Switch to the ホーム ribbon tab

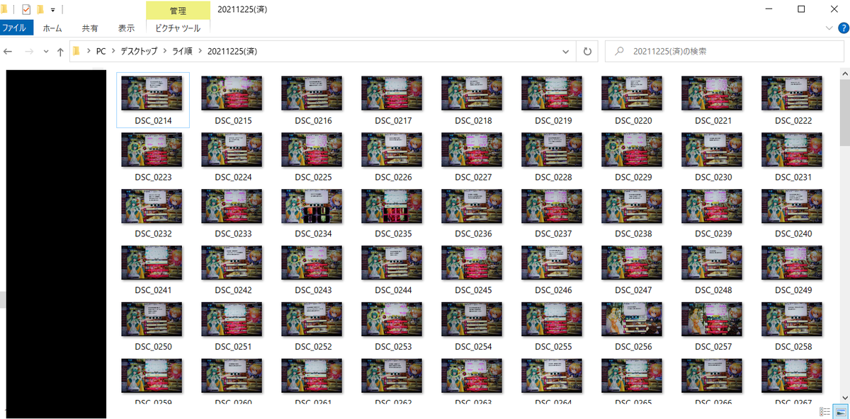point(52,28)
